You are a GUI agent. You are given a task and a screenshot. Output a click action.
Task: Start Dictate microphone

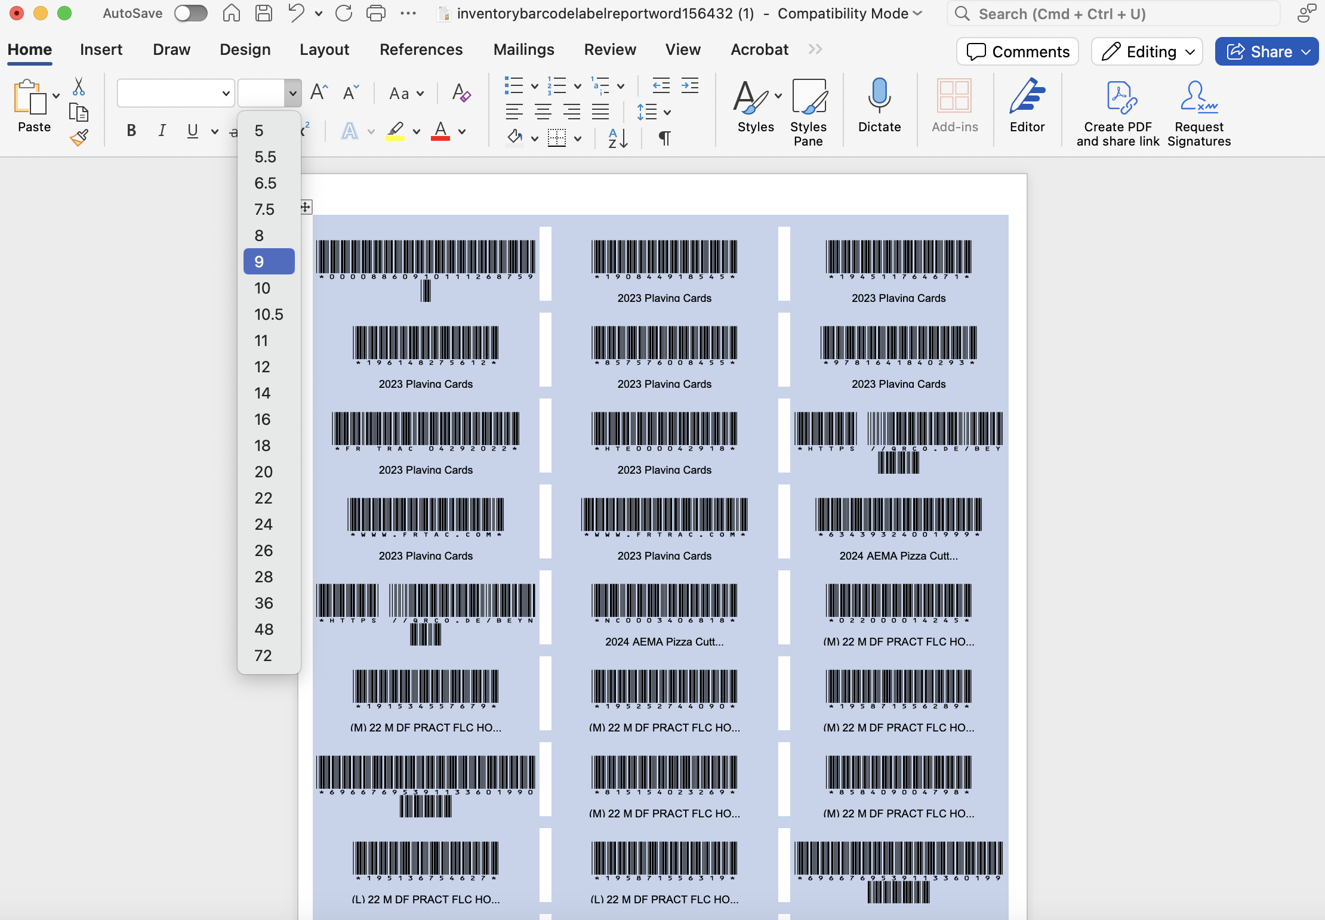click(879, 106)
